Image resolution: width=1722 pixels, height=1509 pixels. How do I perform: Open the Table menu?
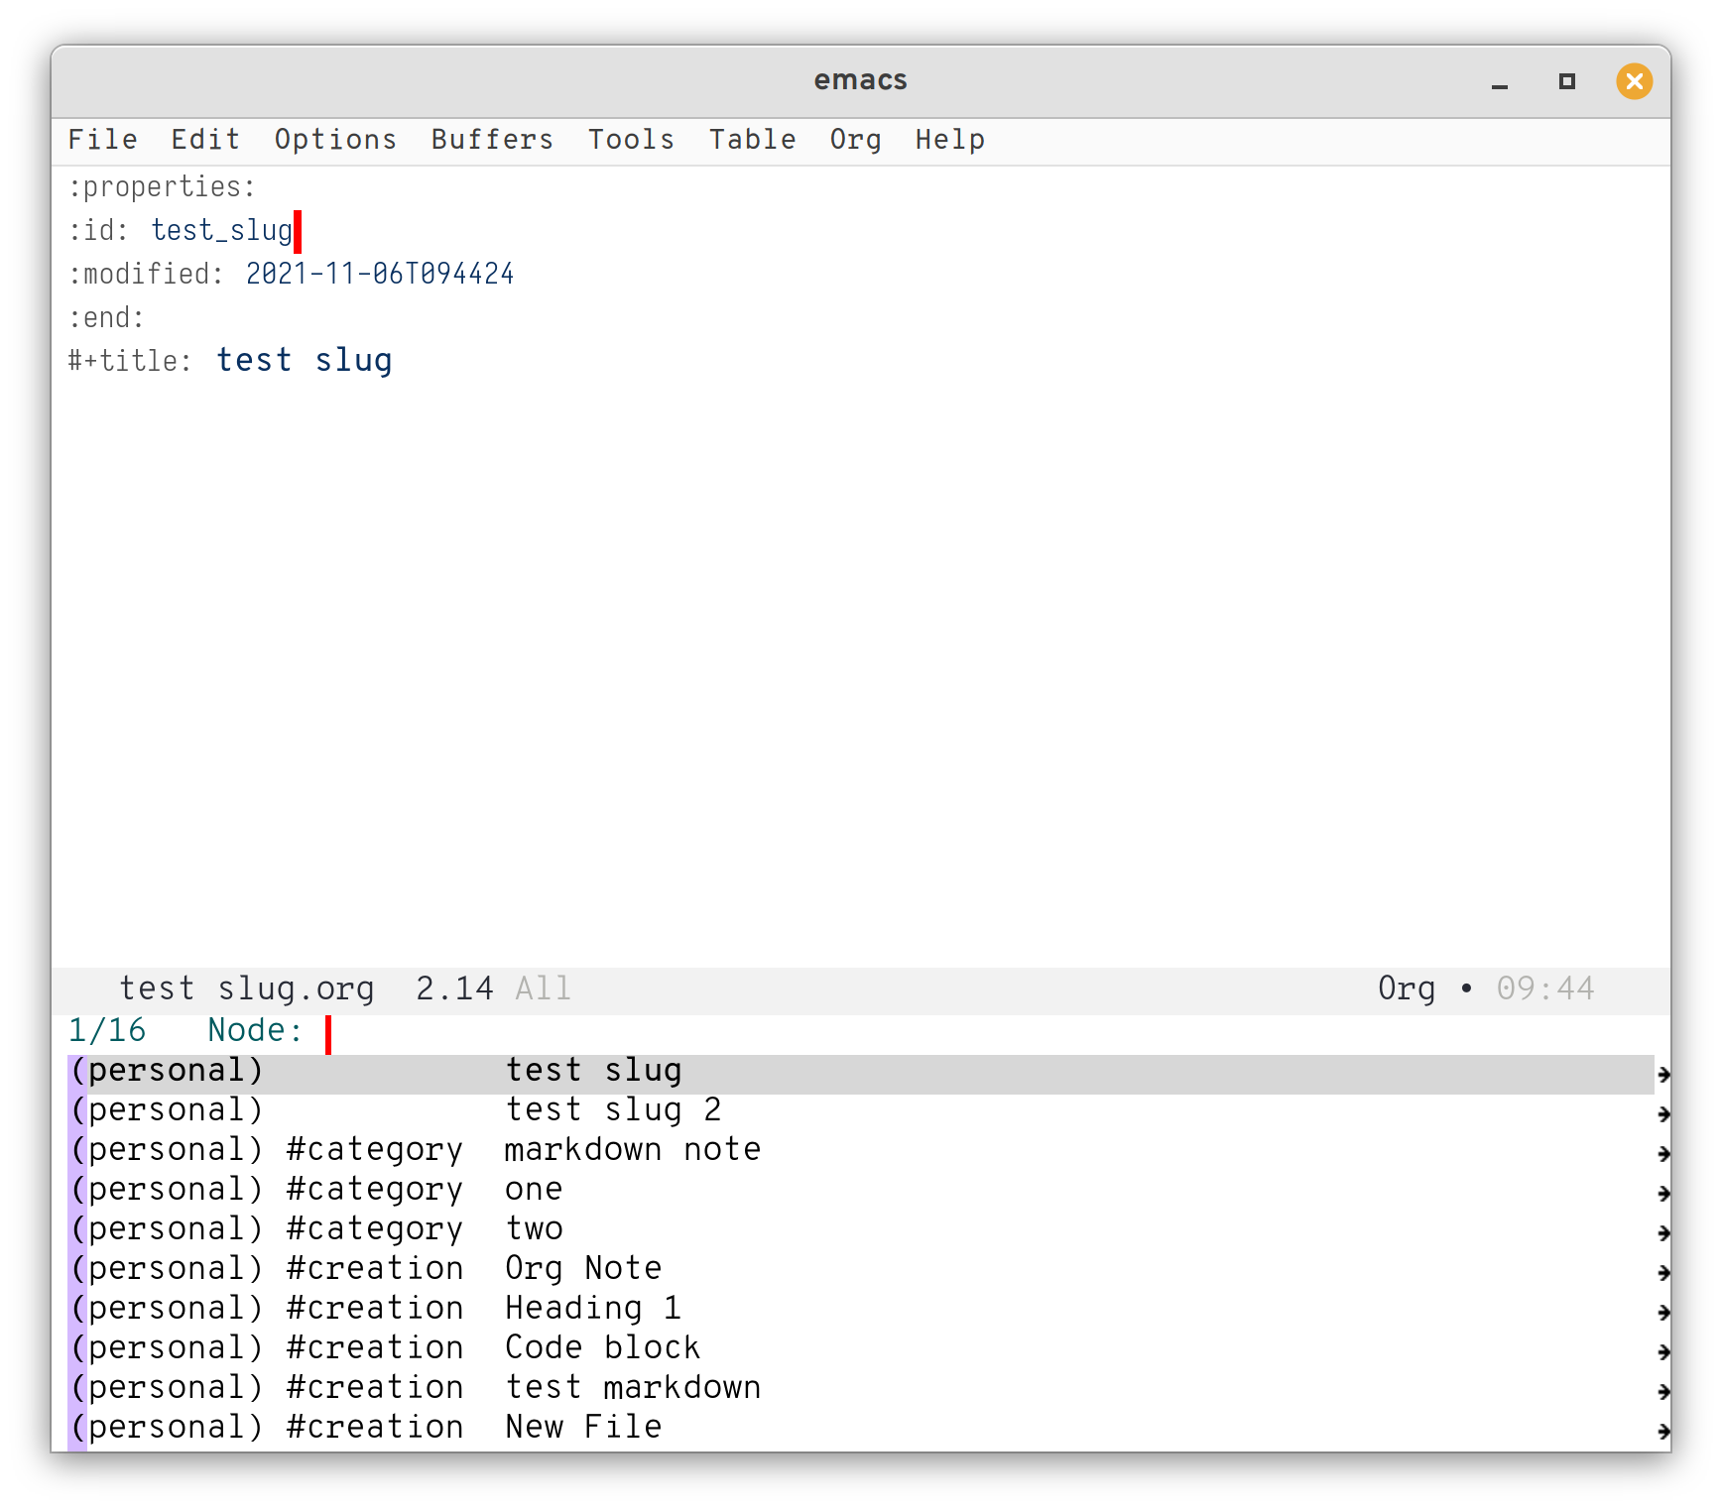tap(752, 139)
